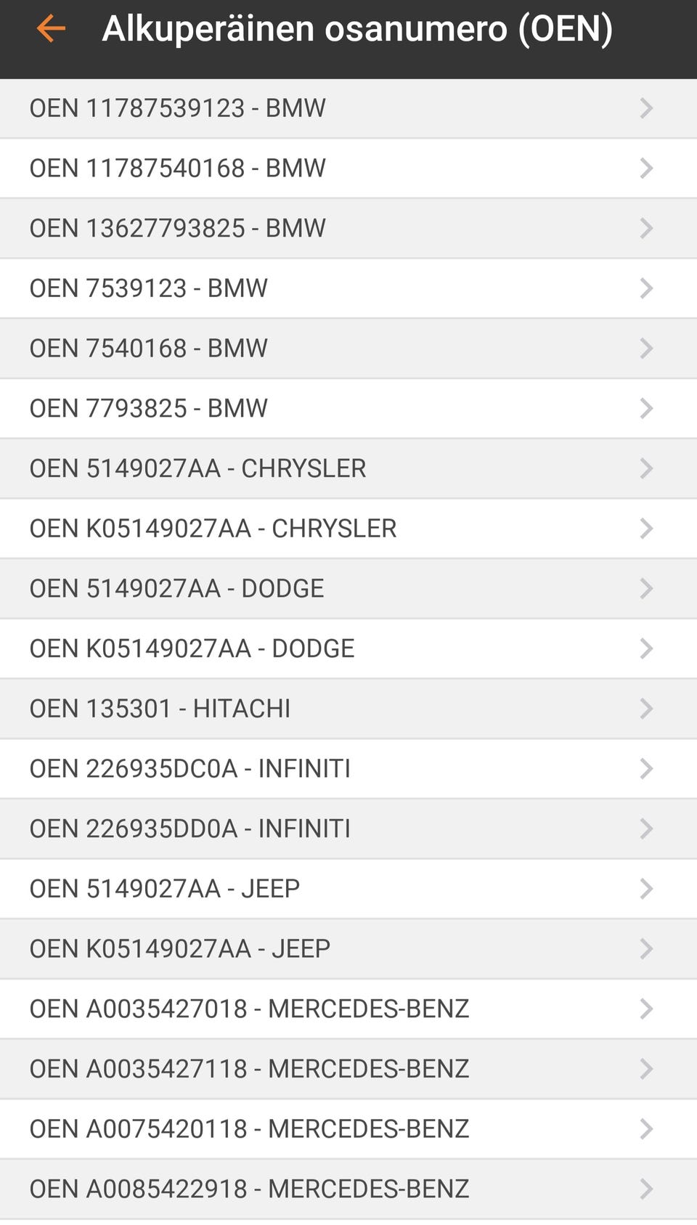Open OEN 7540168 BMW item
Image resolution: width=697 pixels, height=1225 pixels.
(x=148, y=349)
